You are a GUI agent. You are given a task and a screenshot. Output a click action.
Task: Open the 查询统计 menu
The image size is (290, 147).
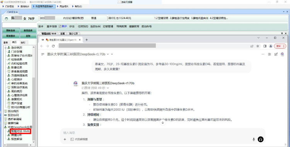[24, 7]
